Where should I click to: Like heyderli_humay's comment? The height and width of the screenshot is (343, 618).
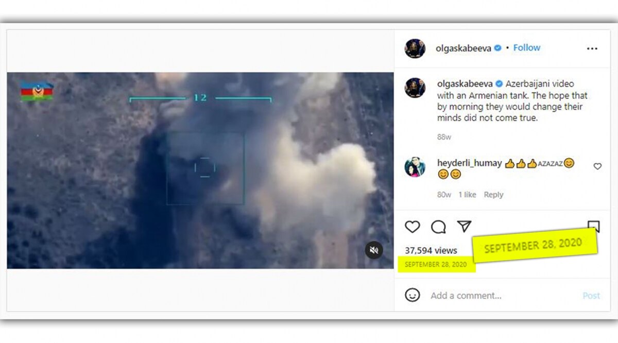pos(597,166)
